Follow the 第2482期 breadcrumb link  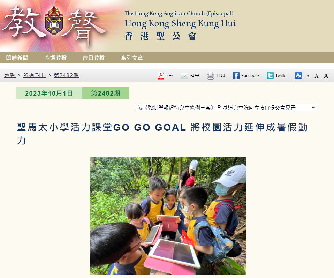click(x=66, y=75)
